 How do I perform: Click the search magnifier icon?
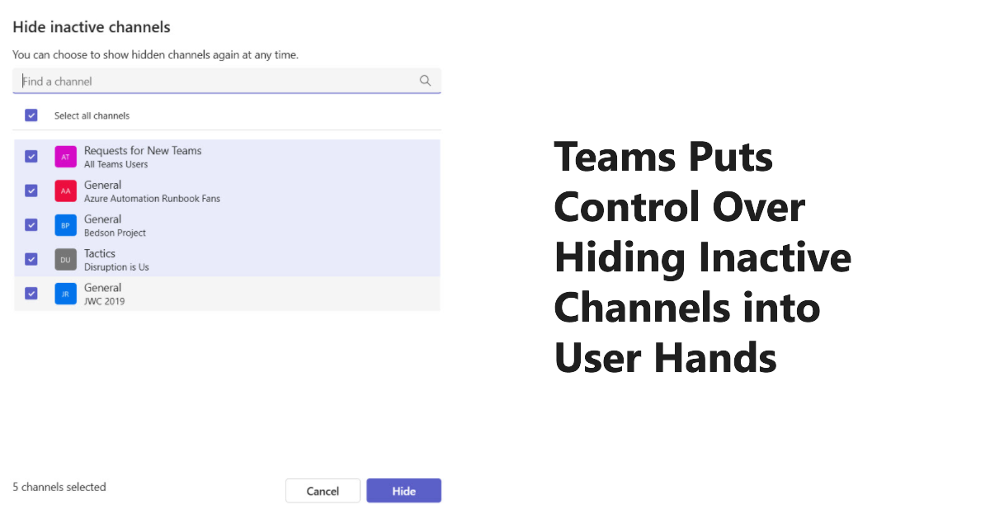click(425, 80)
